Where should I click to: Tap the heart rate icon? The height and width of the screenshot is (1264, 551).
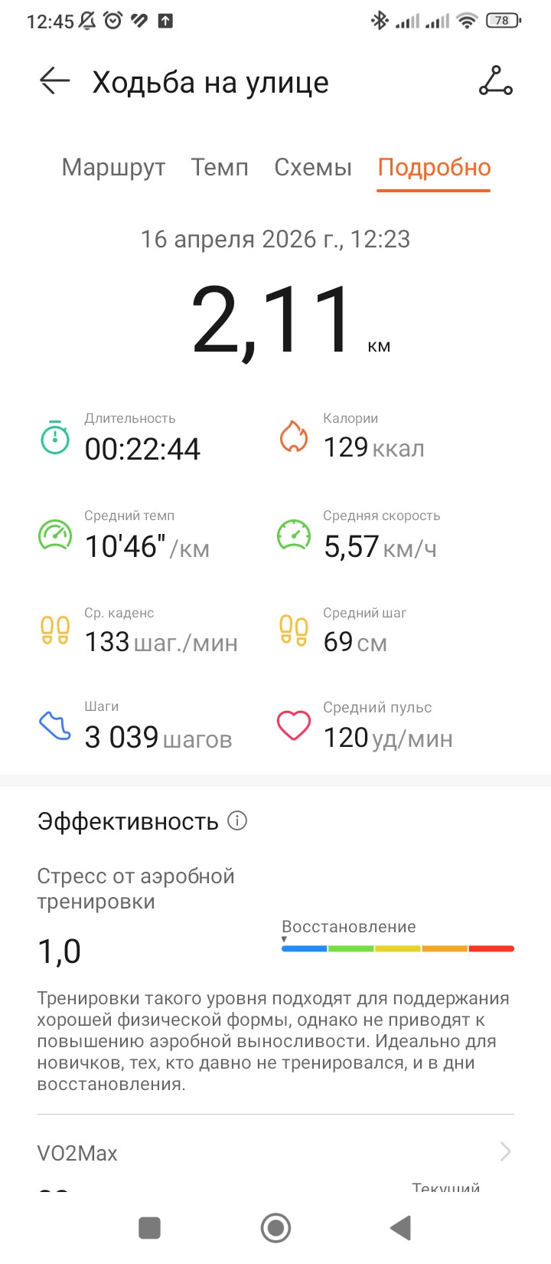[293, 725]
